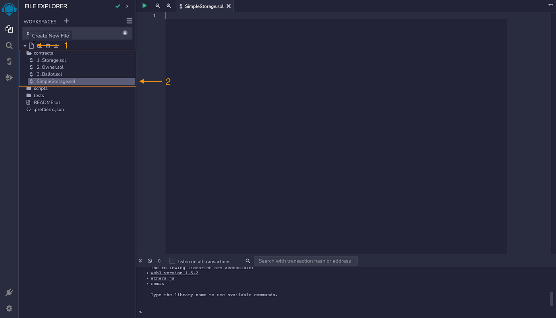Click the terminal search magnifier icon
Screen dimensions: 556x318
point(248,261)
